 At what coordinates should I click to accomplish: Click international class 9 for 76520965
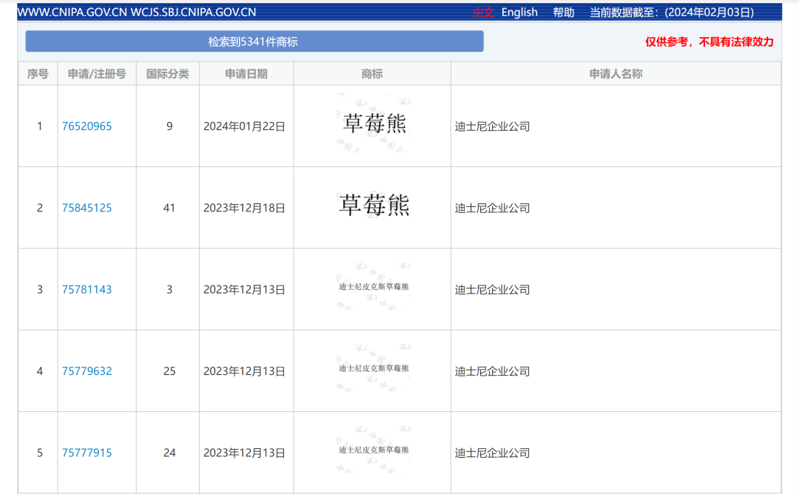point(169,126)
